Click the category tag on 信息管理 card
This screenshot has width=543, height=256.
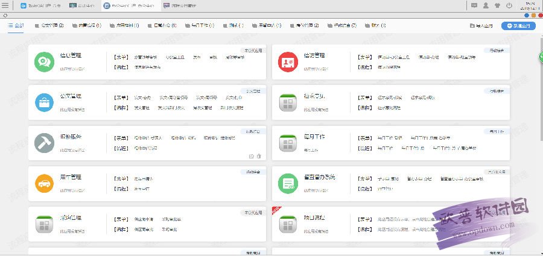tap(253, 51)
